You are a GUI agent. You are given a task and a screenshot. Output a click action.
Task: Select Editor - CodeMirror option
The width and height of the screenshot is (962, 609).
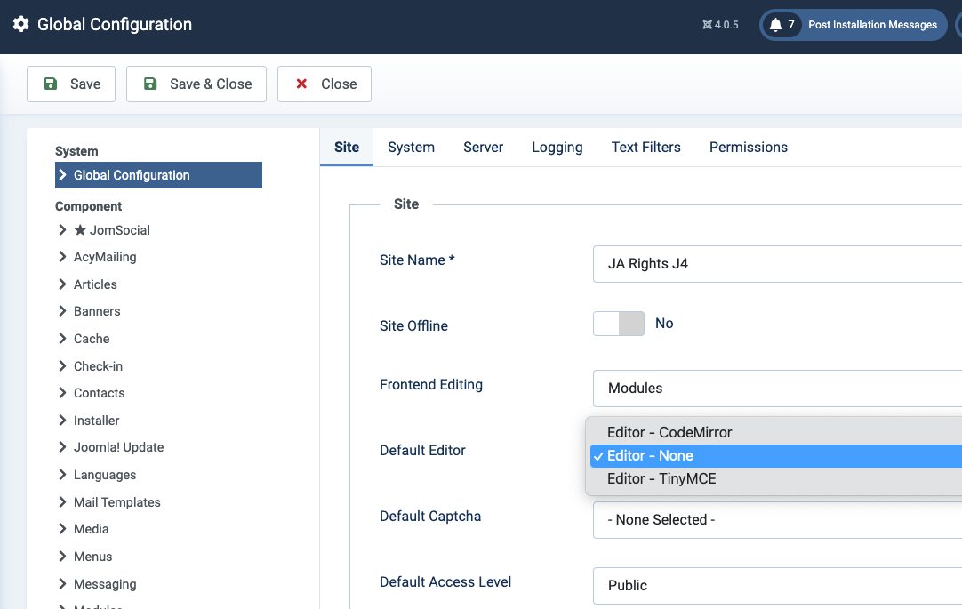click(x=669, y=432)
